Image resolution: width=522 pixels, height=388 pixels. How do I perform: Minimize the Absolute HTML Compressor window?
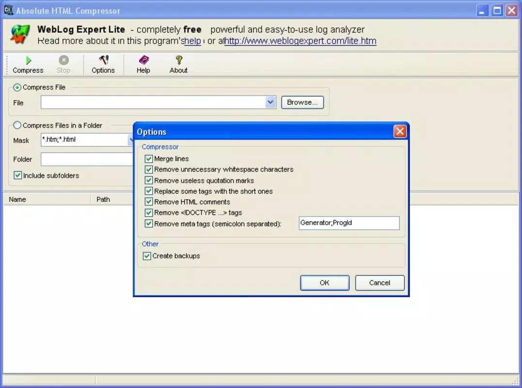482,11
